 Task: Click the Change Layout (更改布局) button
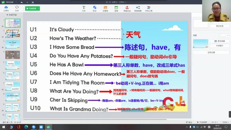219,26
